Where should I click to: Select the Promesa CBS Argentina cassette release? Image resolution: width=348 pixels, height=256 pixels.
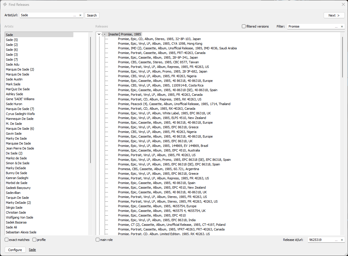click(x=158, y=169)
